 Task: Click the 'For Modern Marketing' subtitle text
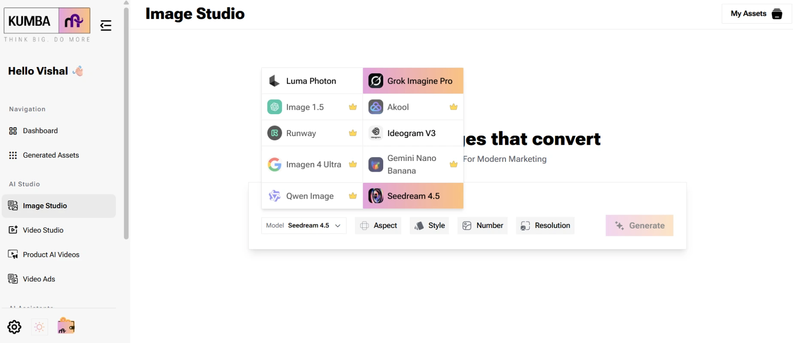(x=505, y=159)
